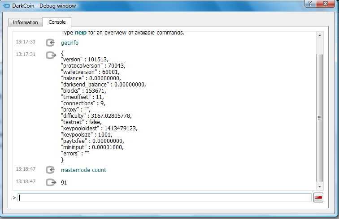Click the help question mark button
Viewport: 339px width, 219px height.
click(x=310, y=4)
